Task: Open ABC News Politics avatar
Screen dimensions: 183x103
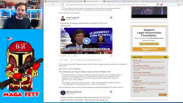Action: tap(63, 93)
